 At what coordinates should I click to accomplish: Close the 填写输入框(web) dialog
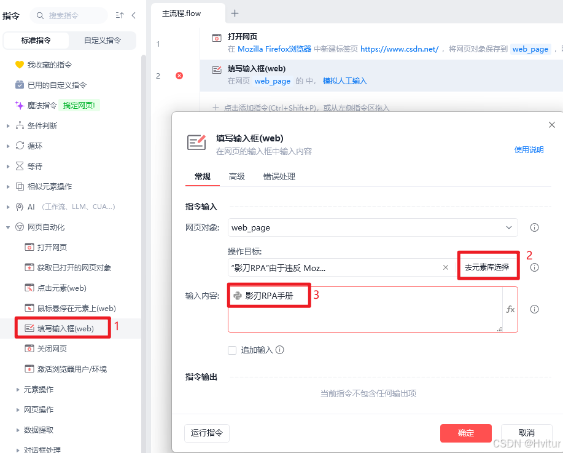[552, 125]
